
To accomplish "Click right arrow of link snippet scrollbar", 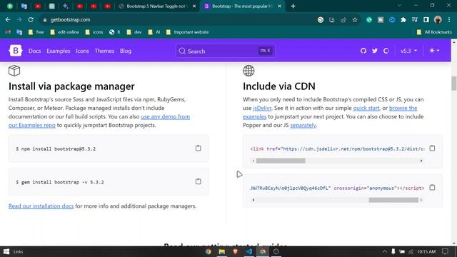I will tap(421, 161).
